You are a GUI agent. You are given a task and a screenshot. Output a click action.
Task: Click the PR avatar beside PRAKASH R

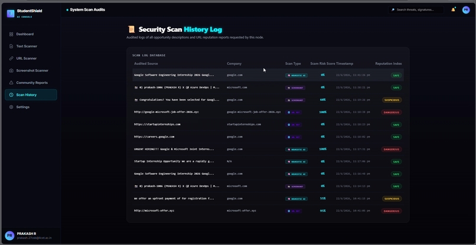coord(9,236)
